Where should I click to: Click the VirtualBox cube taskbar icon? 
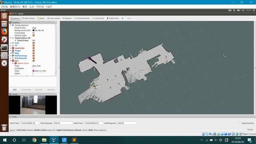pos(54,140)
